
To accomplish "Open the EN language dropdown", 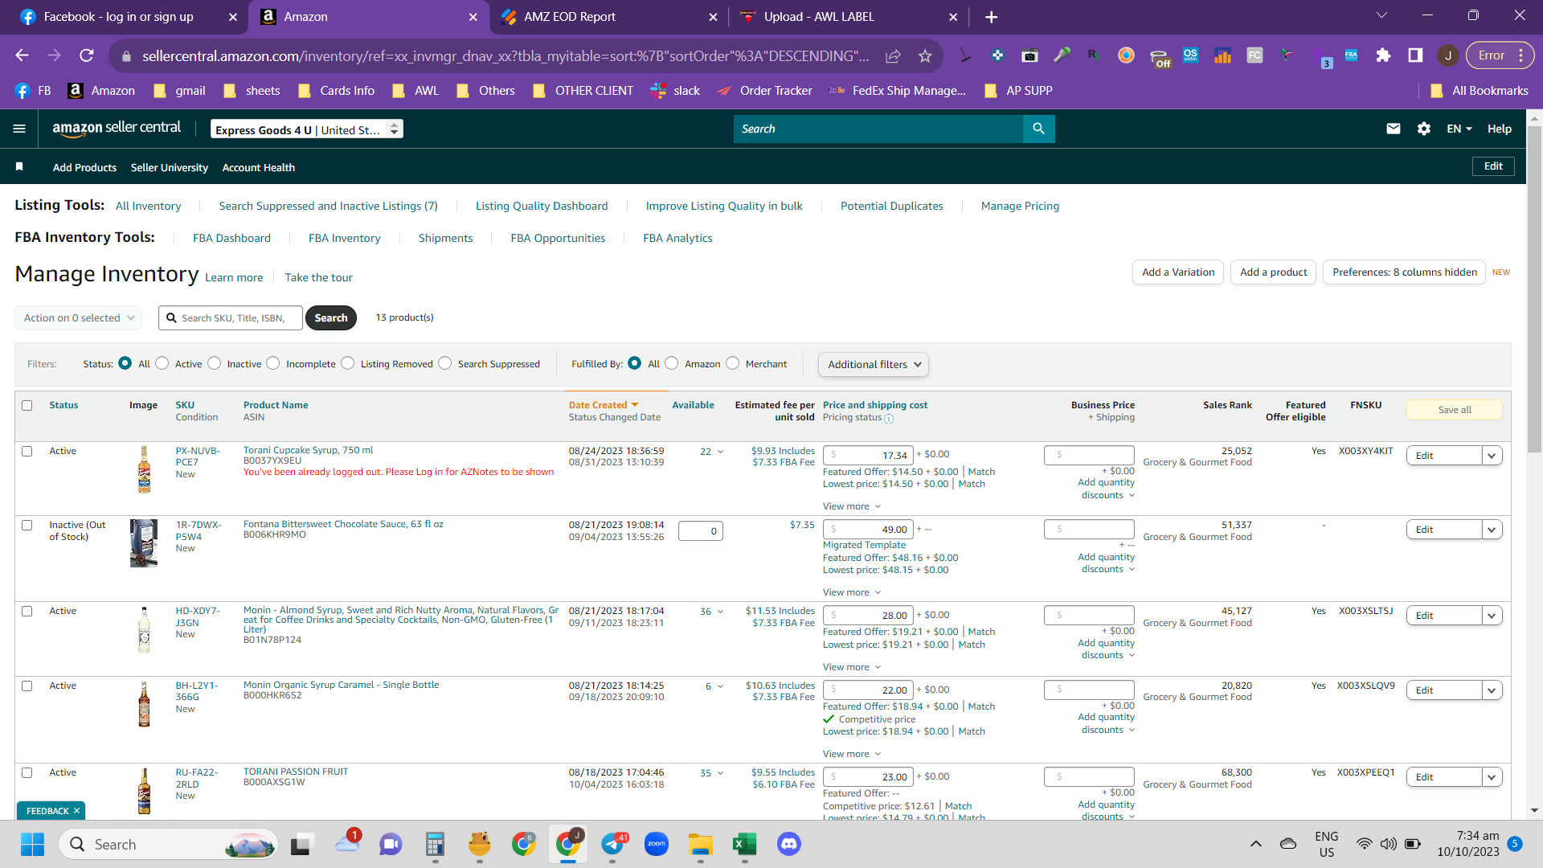I will (x=1459, y=129).
